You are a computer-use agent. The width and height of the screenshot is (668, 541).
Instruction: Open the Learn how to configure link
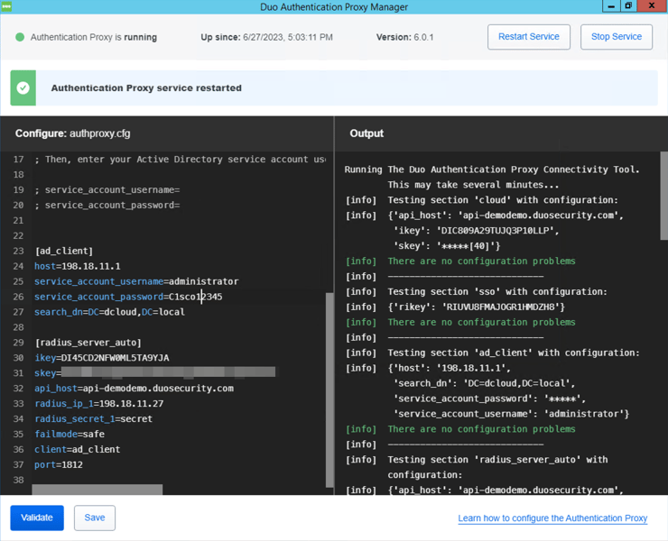(x=552, y=518)
